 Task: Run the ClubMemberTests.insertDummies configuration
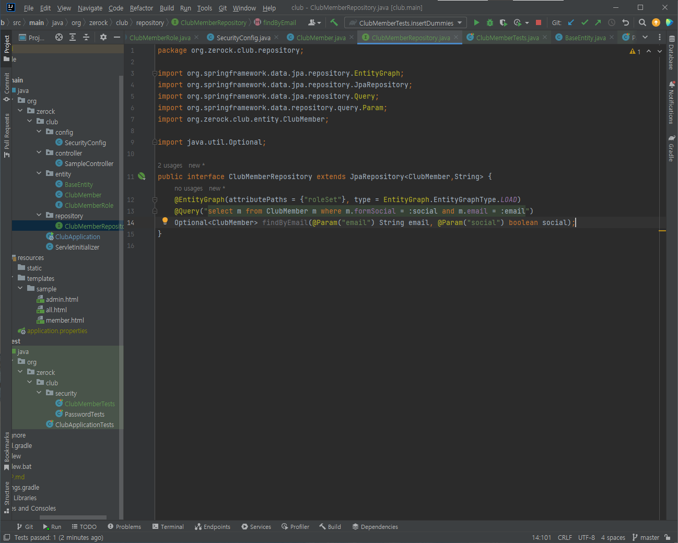point(476,22)
